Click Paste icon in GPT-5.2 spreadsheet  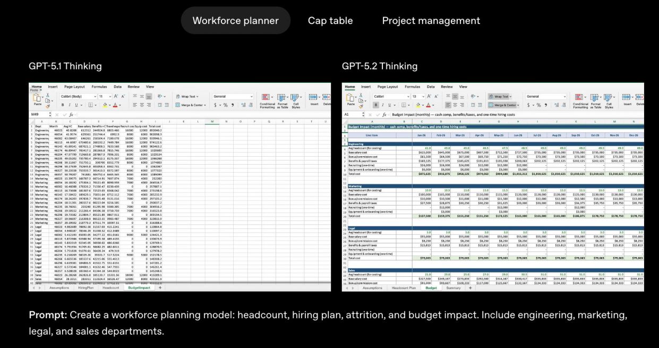pyautogui.click(x=350, y=97)
